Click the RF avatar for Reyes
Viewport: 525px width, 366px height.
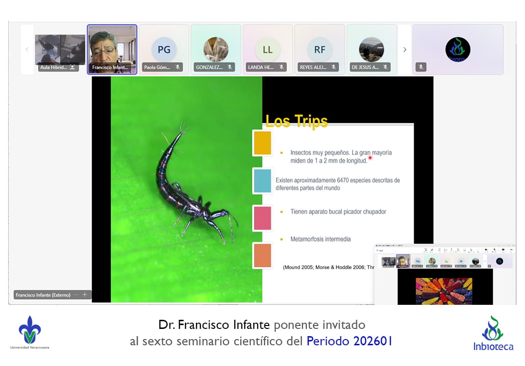pos(320,49)
